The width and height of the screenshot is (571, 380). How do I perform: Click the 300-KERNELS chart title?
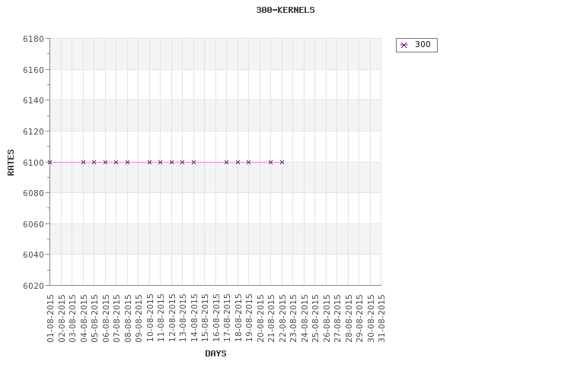coord(285,10)
